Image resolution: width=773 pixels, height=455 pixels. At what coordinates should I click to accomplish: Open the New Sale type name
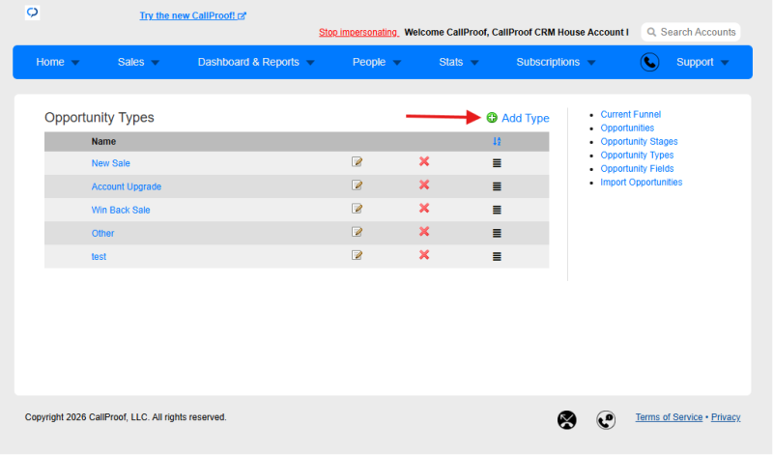click(110, 163)
